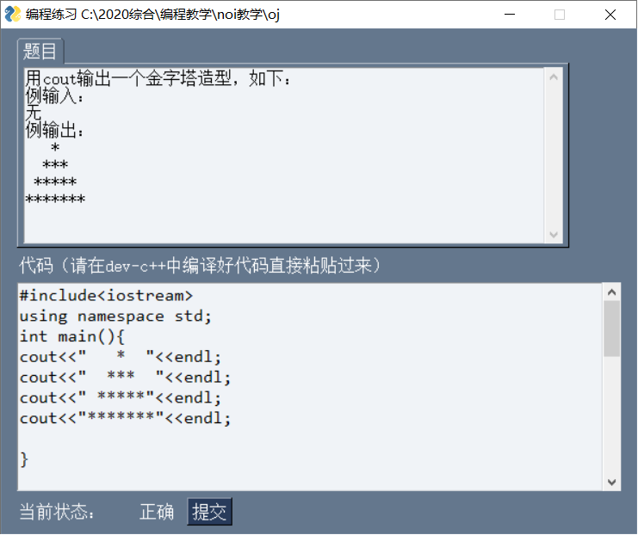Click the '例输入:' line in problem text
638x535 pixels.
54,96
